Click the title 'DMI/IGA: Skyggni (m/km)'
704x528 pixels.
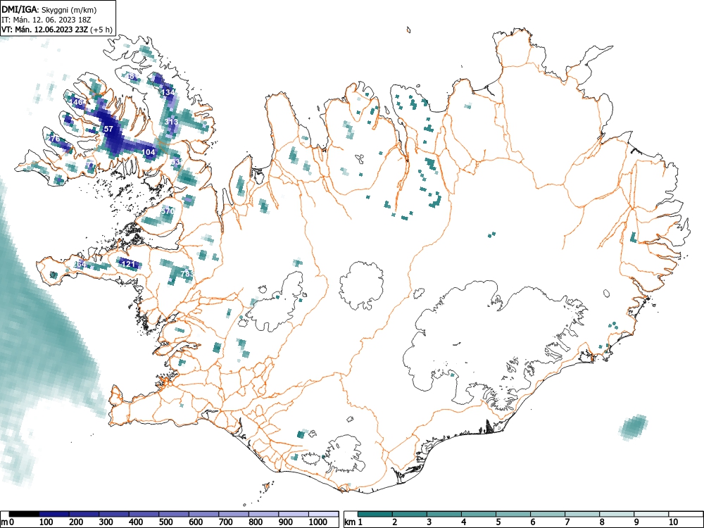[x=49, y=9]
